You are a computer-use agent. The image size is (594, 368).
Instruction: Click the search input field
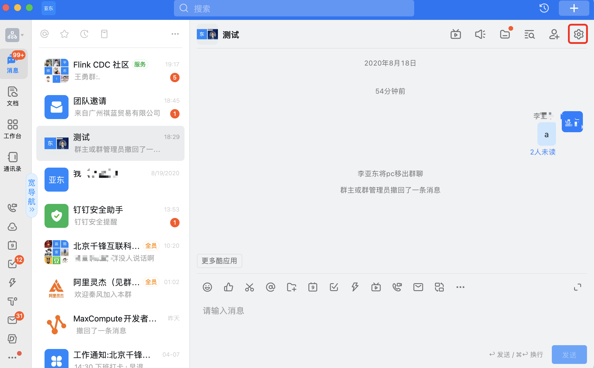coord(294,8)
